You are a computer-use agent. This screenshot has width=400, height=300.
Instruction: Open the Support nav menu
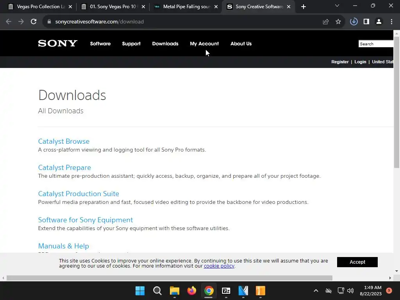pos(131,44)
